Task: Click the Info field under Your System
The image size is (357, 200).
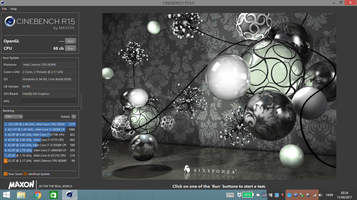Action: (48, 101)
